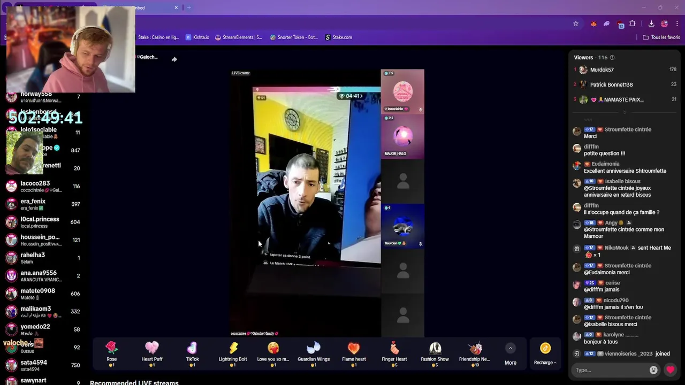
Task: Send a like with pink heart button
Action: [670, 369]
